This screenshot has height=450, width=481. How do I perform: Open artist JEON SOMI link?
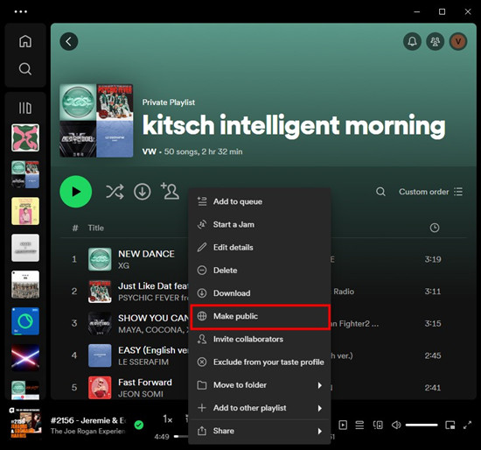[141, 394]
